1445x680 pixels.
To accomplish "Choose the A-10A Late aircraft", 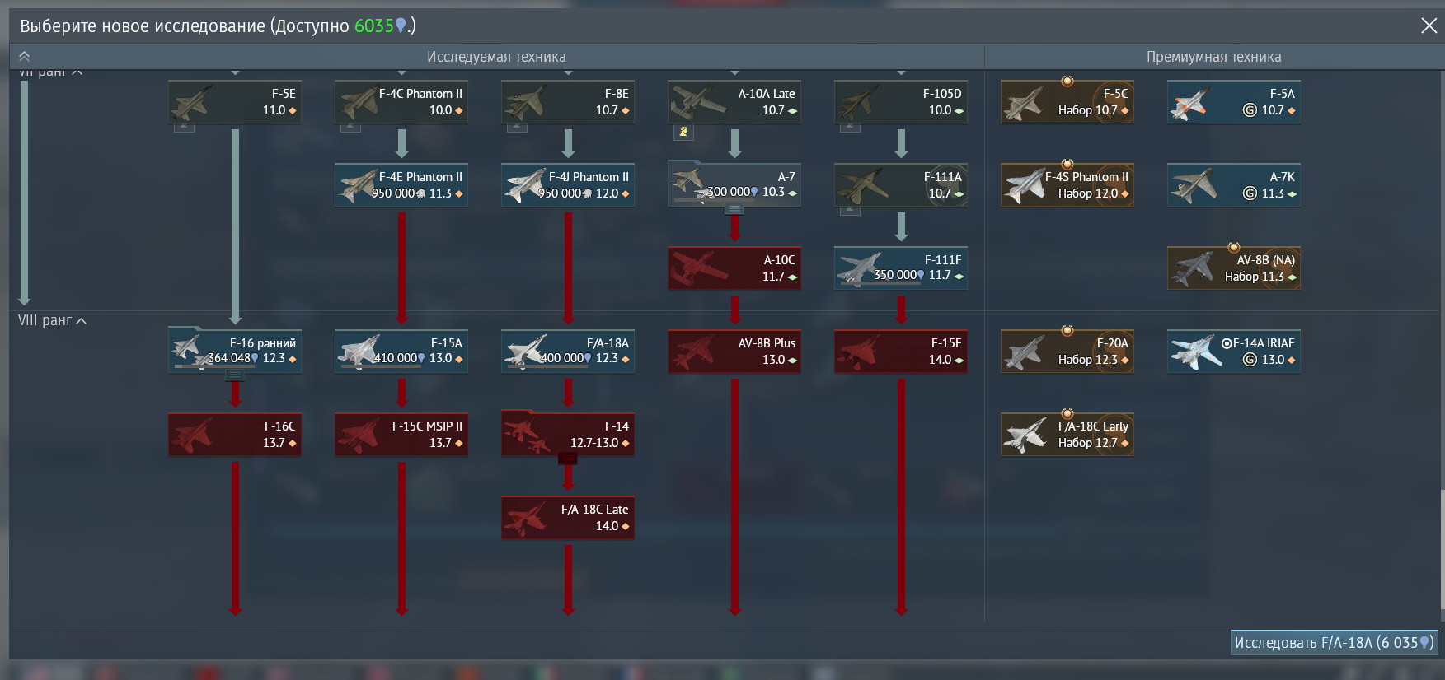I will tap(734, 102).
